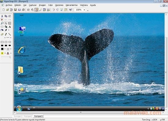Viewport: 168px width, 121px height.
Task: Switch to the Romper2 tab
Action: [28, 116]
